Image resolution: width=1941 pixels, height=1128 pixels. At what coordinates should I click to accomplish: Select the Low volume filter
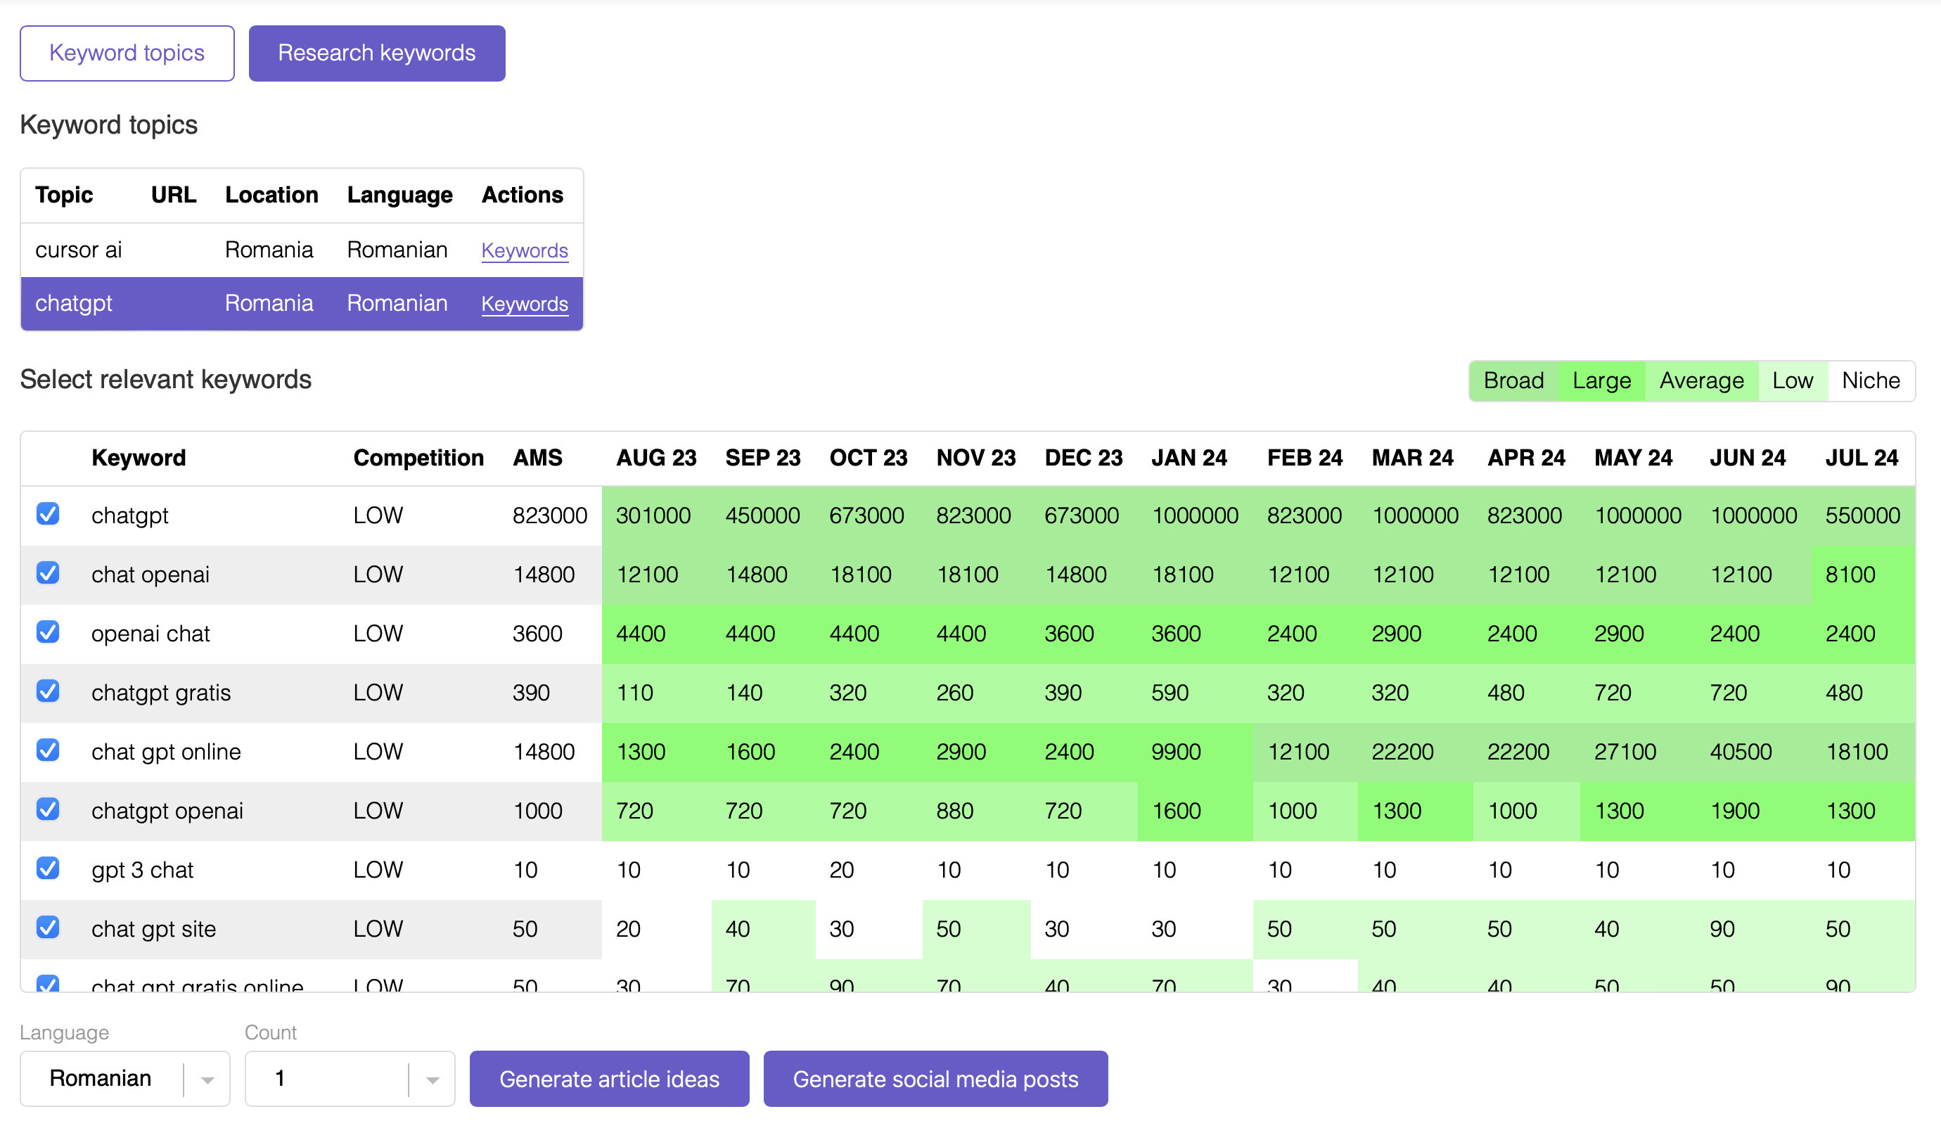pyautogui.click(x=1793, y=380)
